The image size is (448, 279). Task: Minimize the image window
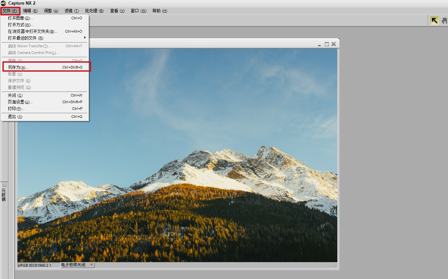click(x=319, y=44)
